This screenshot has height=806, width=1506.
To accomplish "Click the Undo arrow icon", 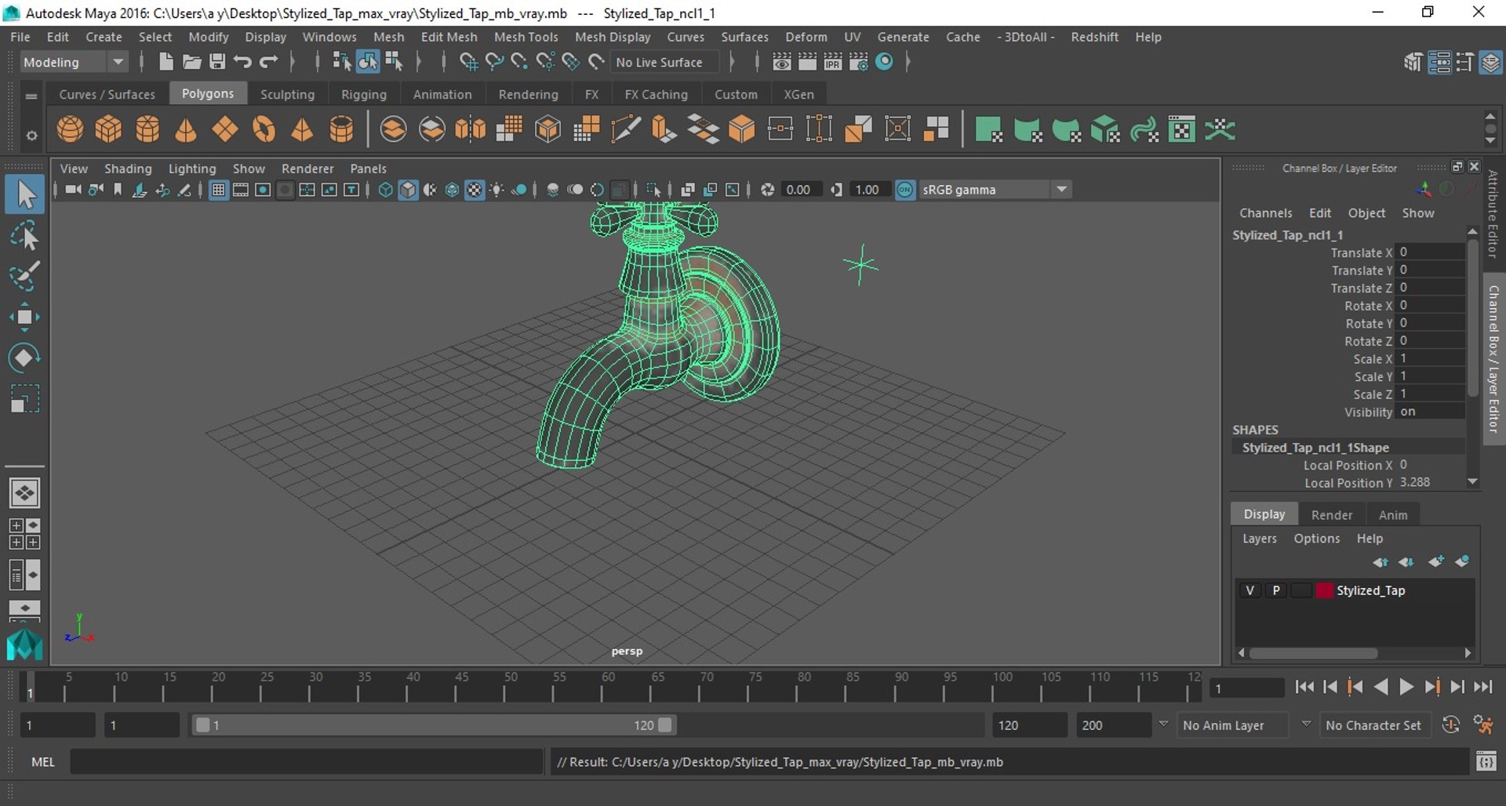I will 242,62.
